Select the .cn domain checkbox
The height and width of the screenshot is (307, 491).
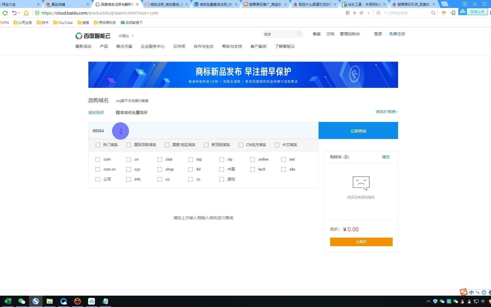(x=129, y=159)
